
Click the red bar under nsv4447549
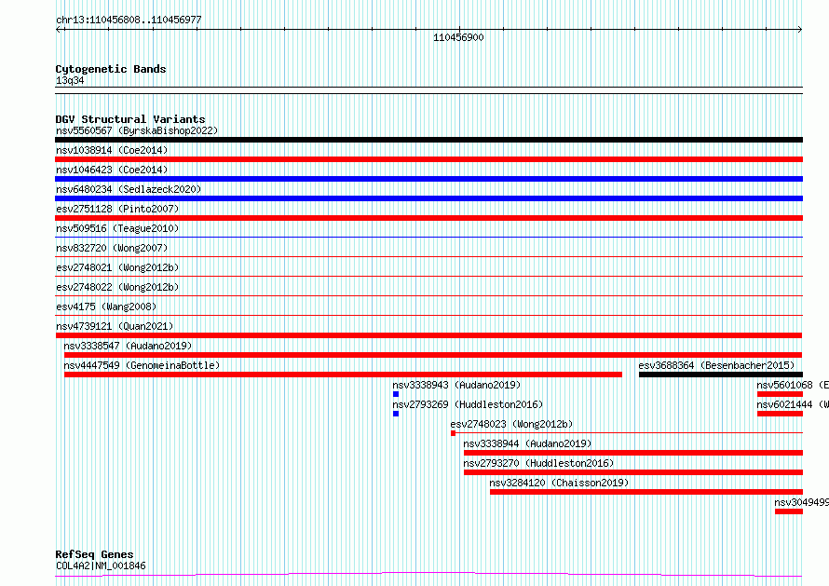[343, 375]
